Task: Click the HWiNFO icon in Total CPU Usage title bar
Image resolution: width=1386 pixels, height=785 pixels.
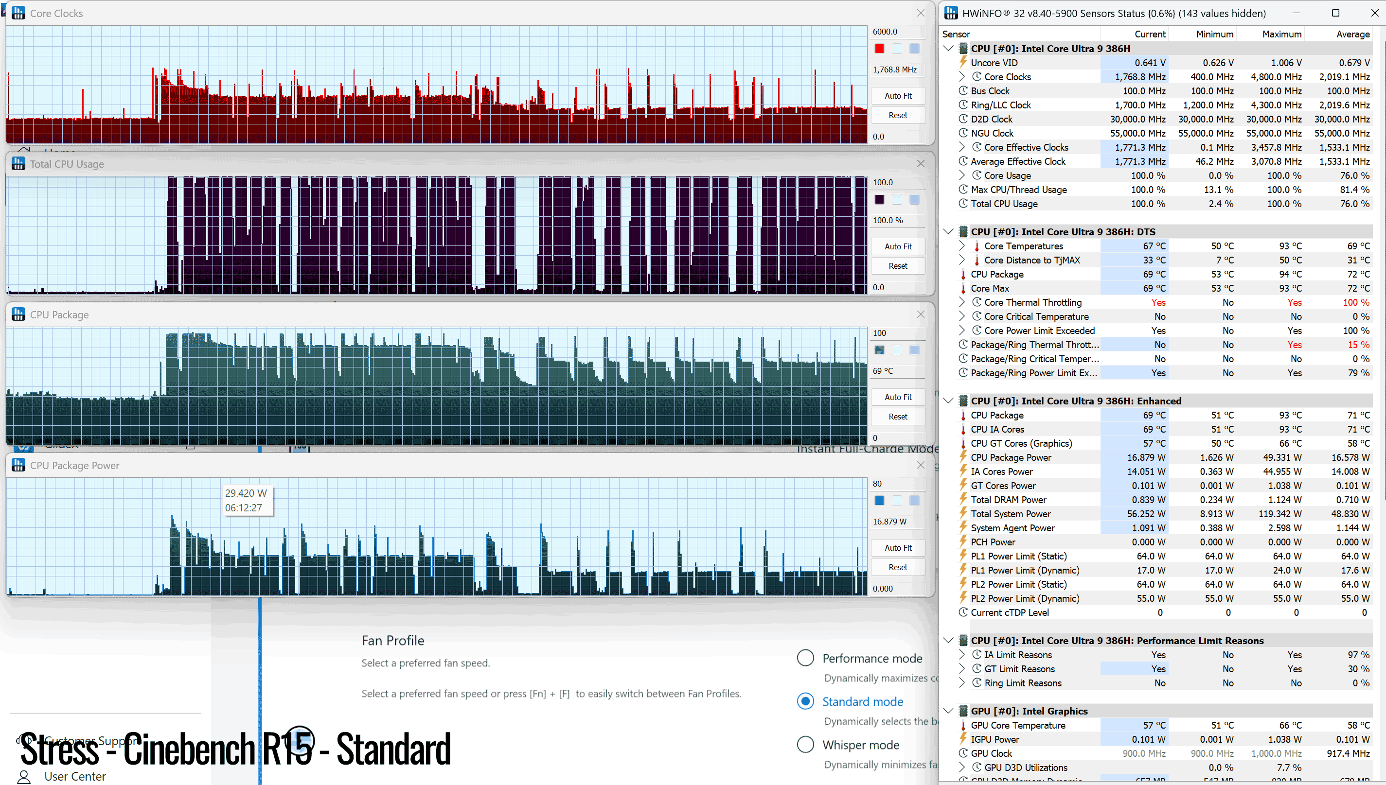Action: [18, 163]
